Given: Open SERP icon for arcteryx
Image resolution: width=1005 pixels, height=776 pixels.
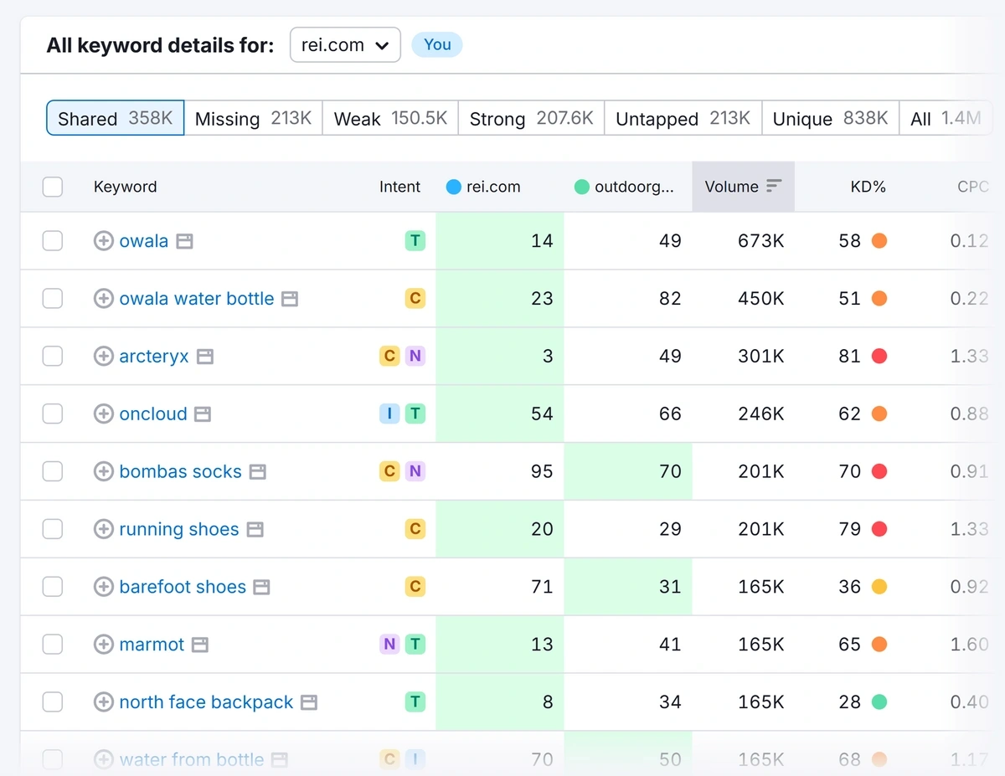Looking at the screenshot, I should 205,357.
